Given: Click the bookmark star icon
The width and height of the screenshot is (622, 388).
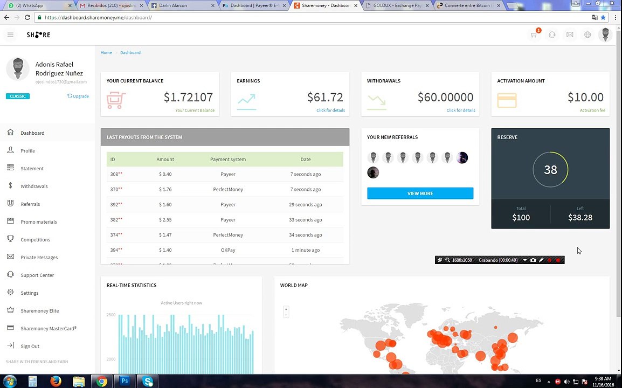Looking at the screenshot, I should (603, 17).
